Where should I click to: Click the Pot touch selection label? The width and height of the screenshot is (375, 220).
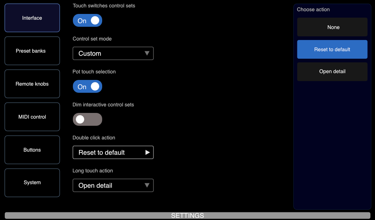[x=94, y=72]
